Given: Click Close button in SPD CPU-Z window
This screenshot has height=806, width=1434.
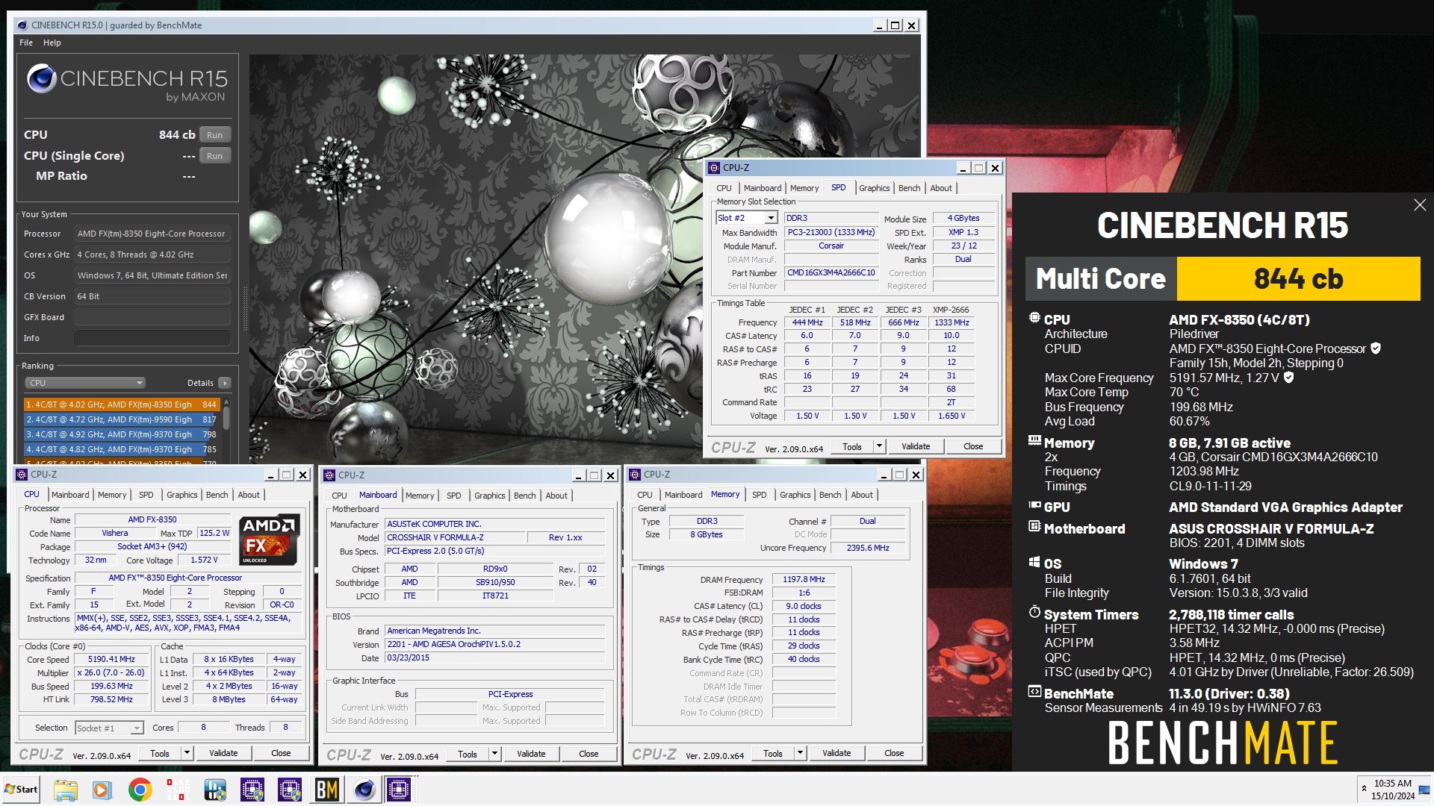Looking at the screenshot, I should [x=973, y=446].
